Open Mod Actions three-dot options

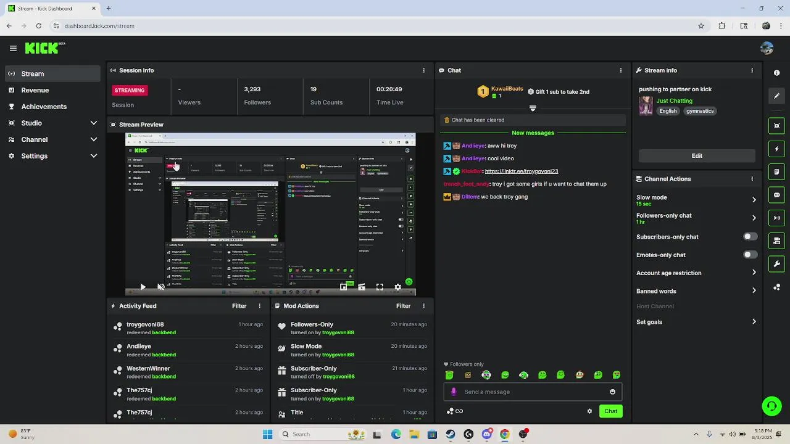pos(423,306)
